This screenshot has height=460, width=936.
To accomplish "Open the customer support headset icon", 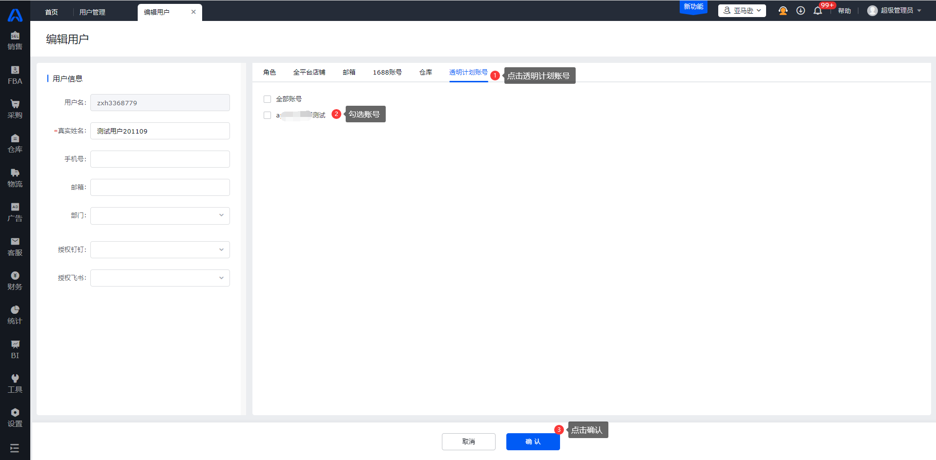I will 783,11.
